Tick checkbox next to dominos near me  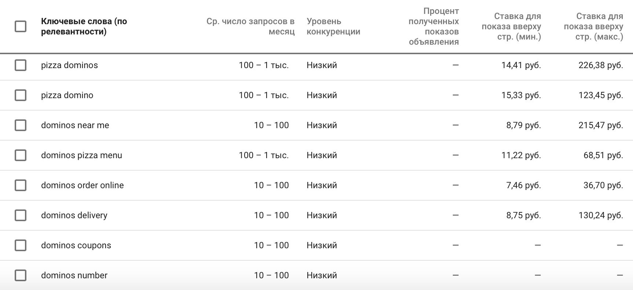click(x=21, y=125)
